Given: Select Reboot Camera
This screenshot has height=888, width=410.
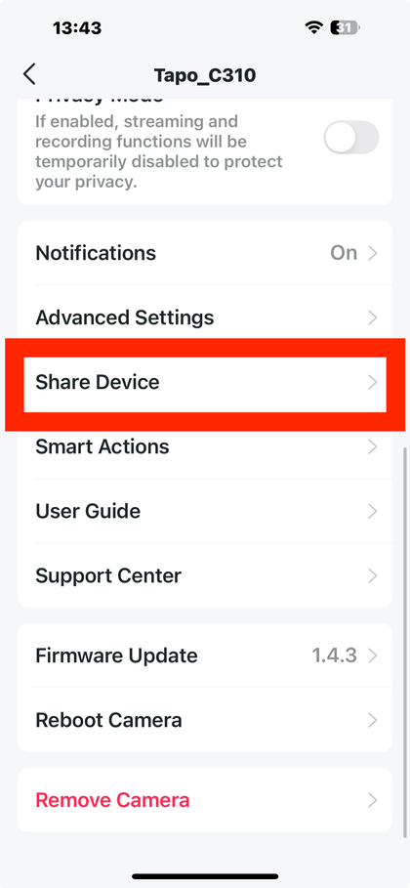Looking at the screenshot, I should point(205,720).
